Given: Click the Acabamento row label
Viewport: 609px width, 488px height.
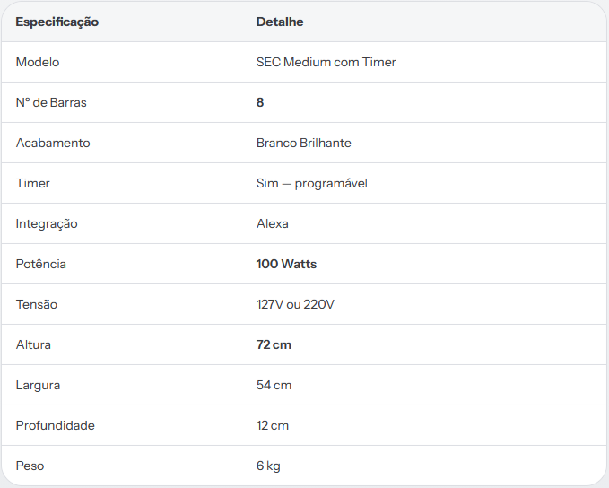Looking at the screenshot, I should (x=53, y=143).
